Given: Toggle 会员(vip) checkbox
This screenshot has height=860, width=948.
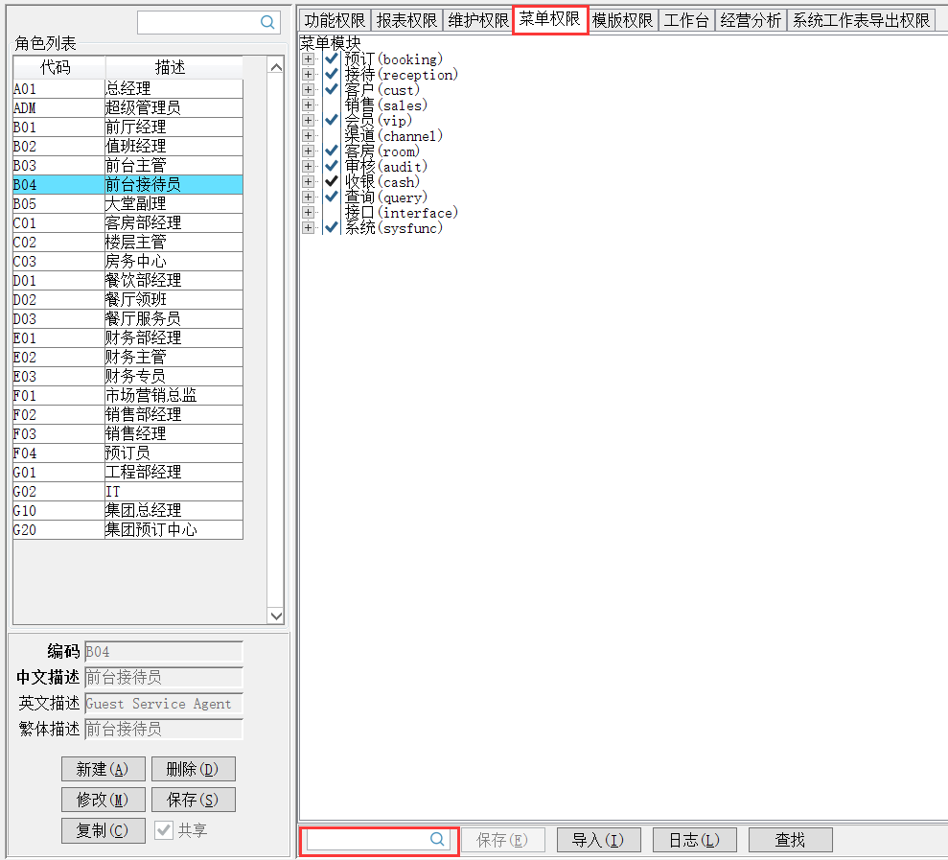Looking at the screenshot, I should 332,120.
